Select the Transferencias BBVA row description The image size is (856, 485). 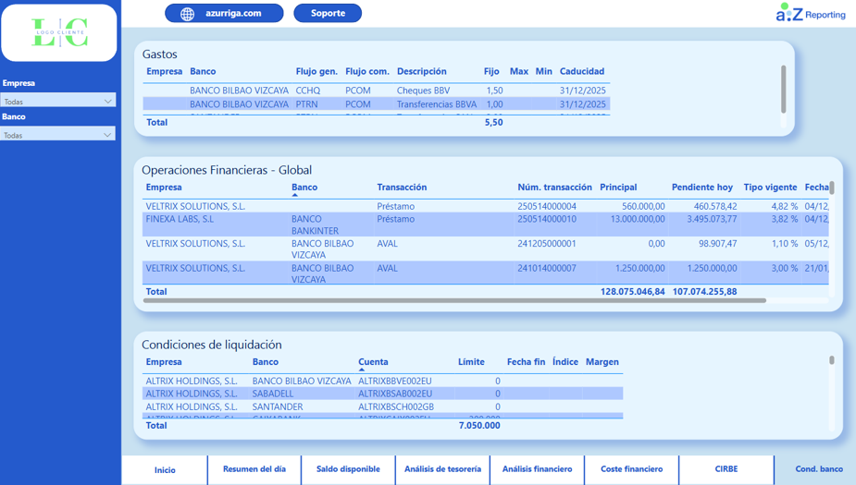tap(437, 104)
